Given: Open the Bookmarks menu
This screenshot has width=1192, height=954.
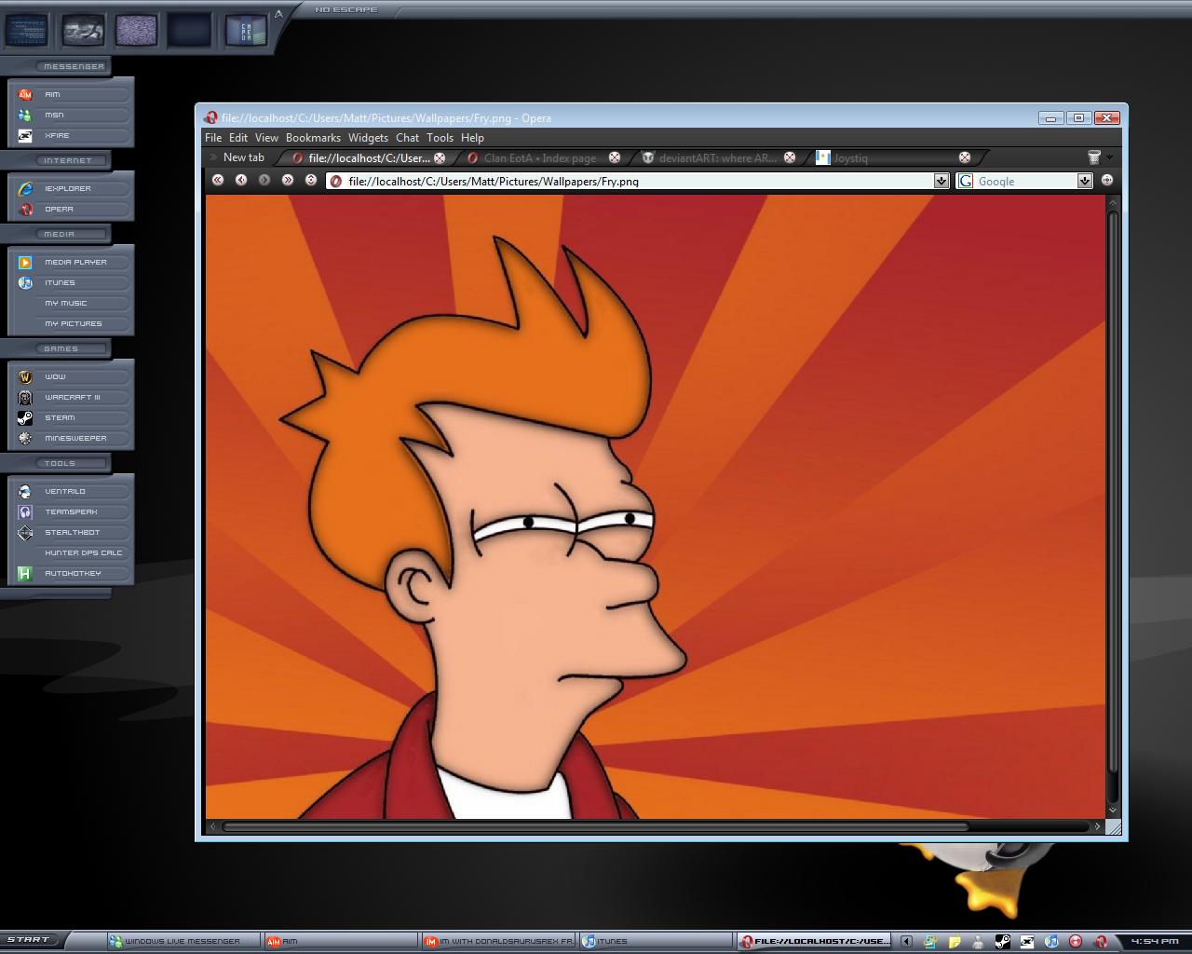Looking at the screenshot, I should [313, 138].
